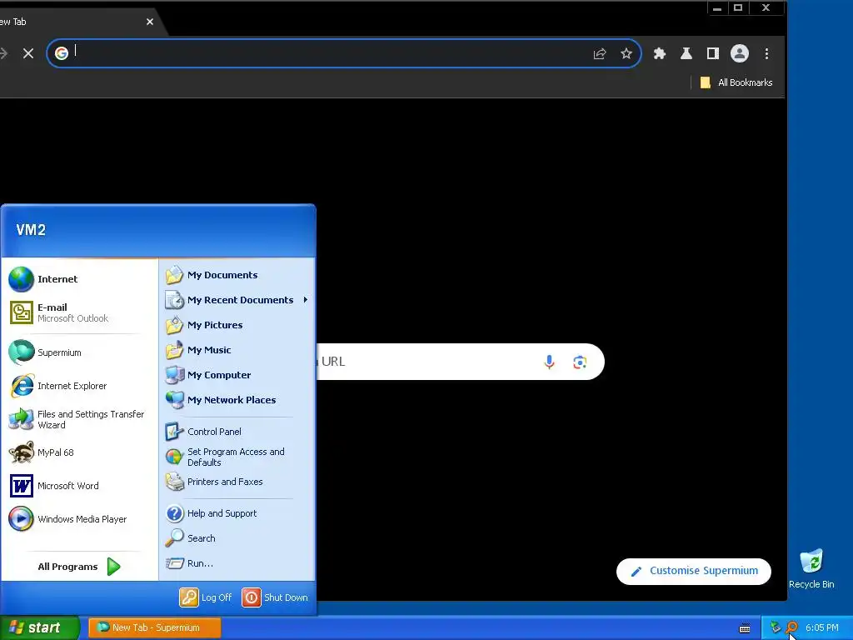
Task: Open Control Panel
Action: point(237,432)
